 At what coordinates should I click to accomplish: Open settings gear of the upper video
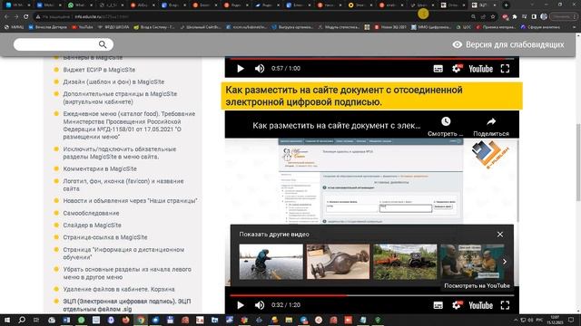[457, 69]
